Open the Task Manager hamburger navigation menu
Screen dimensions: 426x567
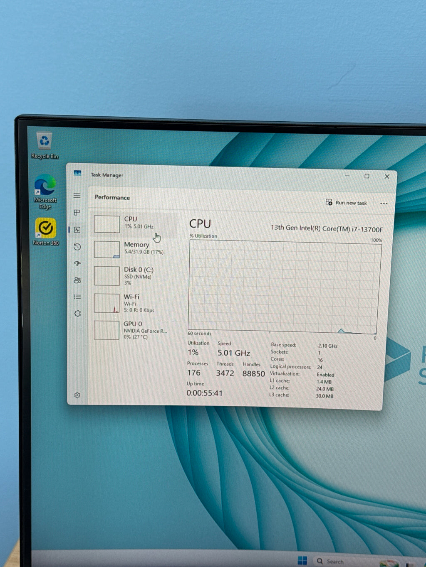(x=77, y=196)
